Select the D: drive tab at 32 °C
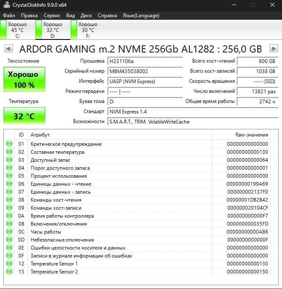Image resolution: width=282 pixels, height=289 pixels. (52, 30)
